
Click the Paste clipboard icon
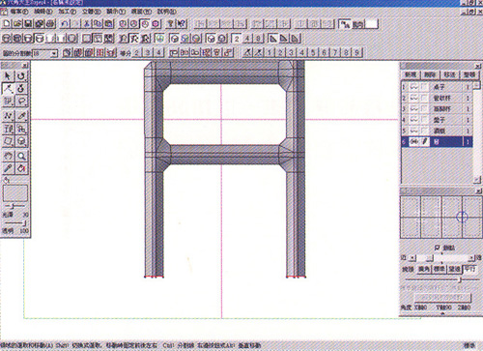tap(109, 24)
